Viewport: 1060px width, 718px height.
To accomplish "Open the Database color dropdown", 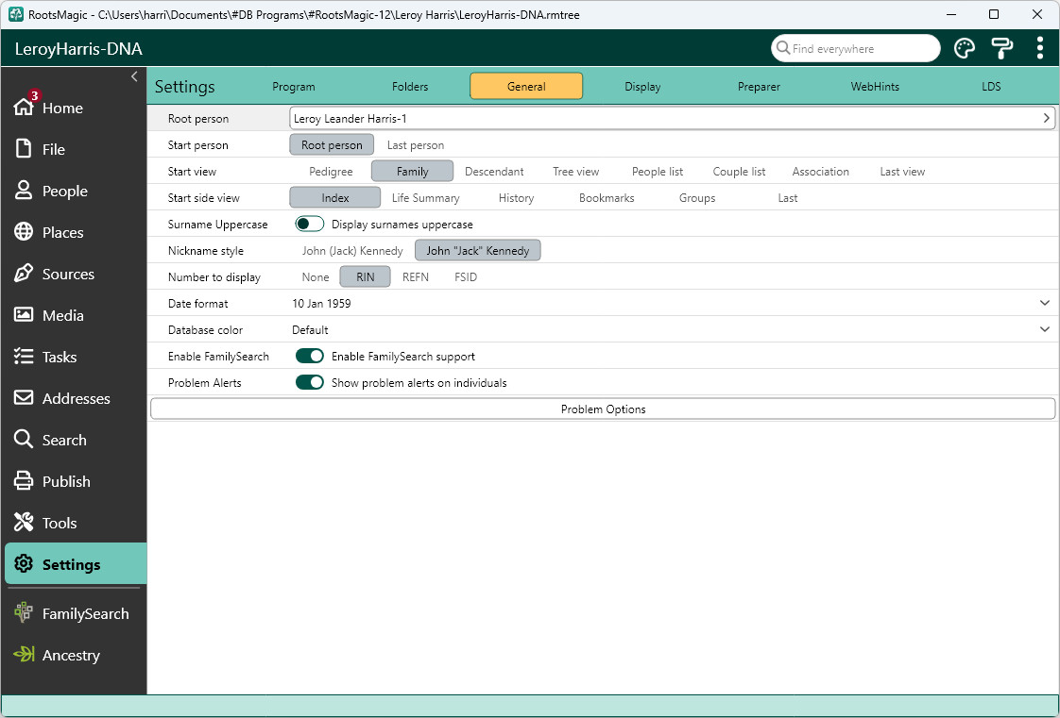I will (1045, 329).
